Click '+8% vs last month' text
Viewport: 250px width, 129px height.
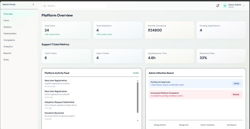(x=52, y=34)
